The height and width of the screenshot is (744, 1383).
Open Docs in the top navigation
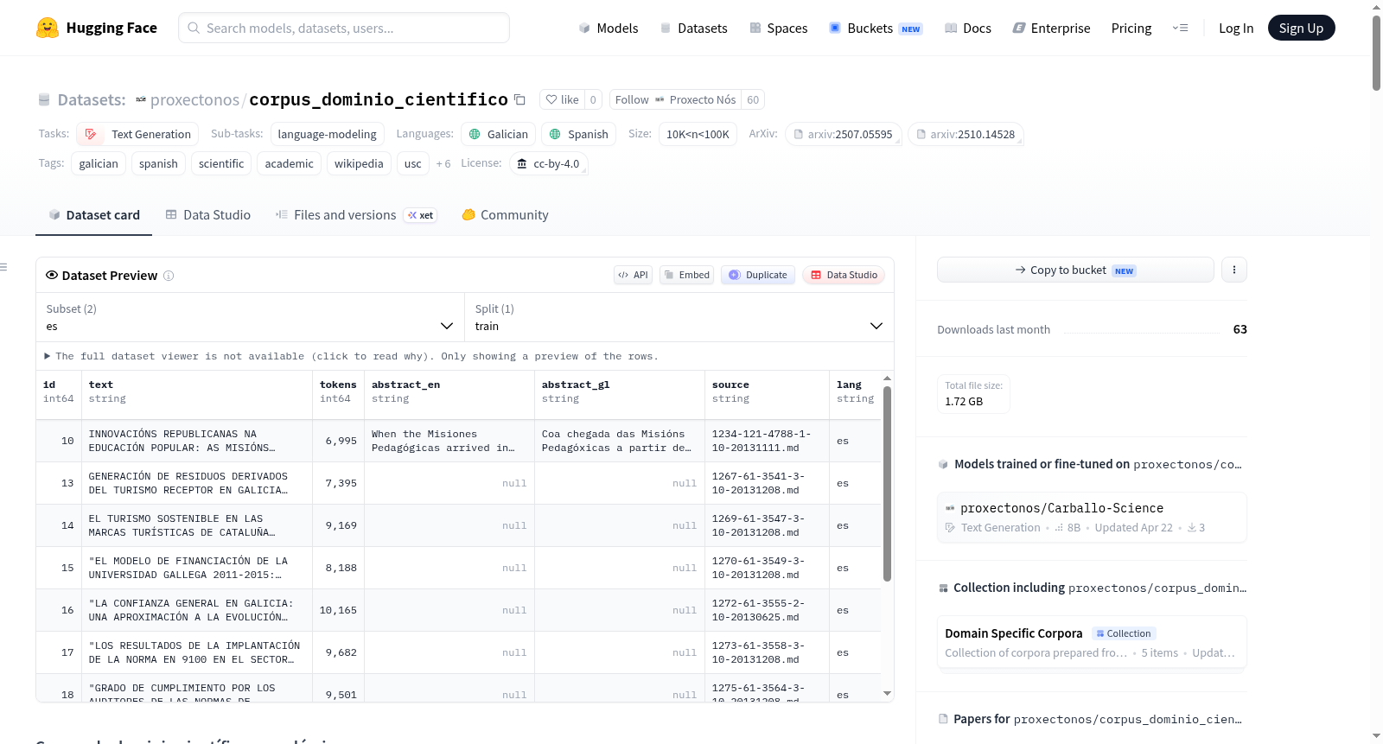tap(967, 28)
